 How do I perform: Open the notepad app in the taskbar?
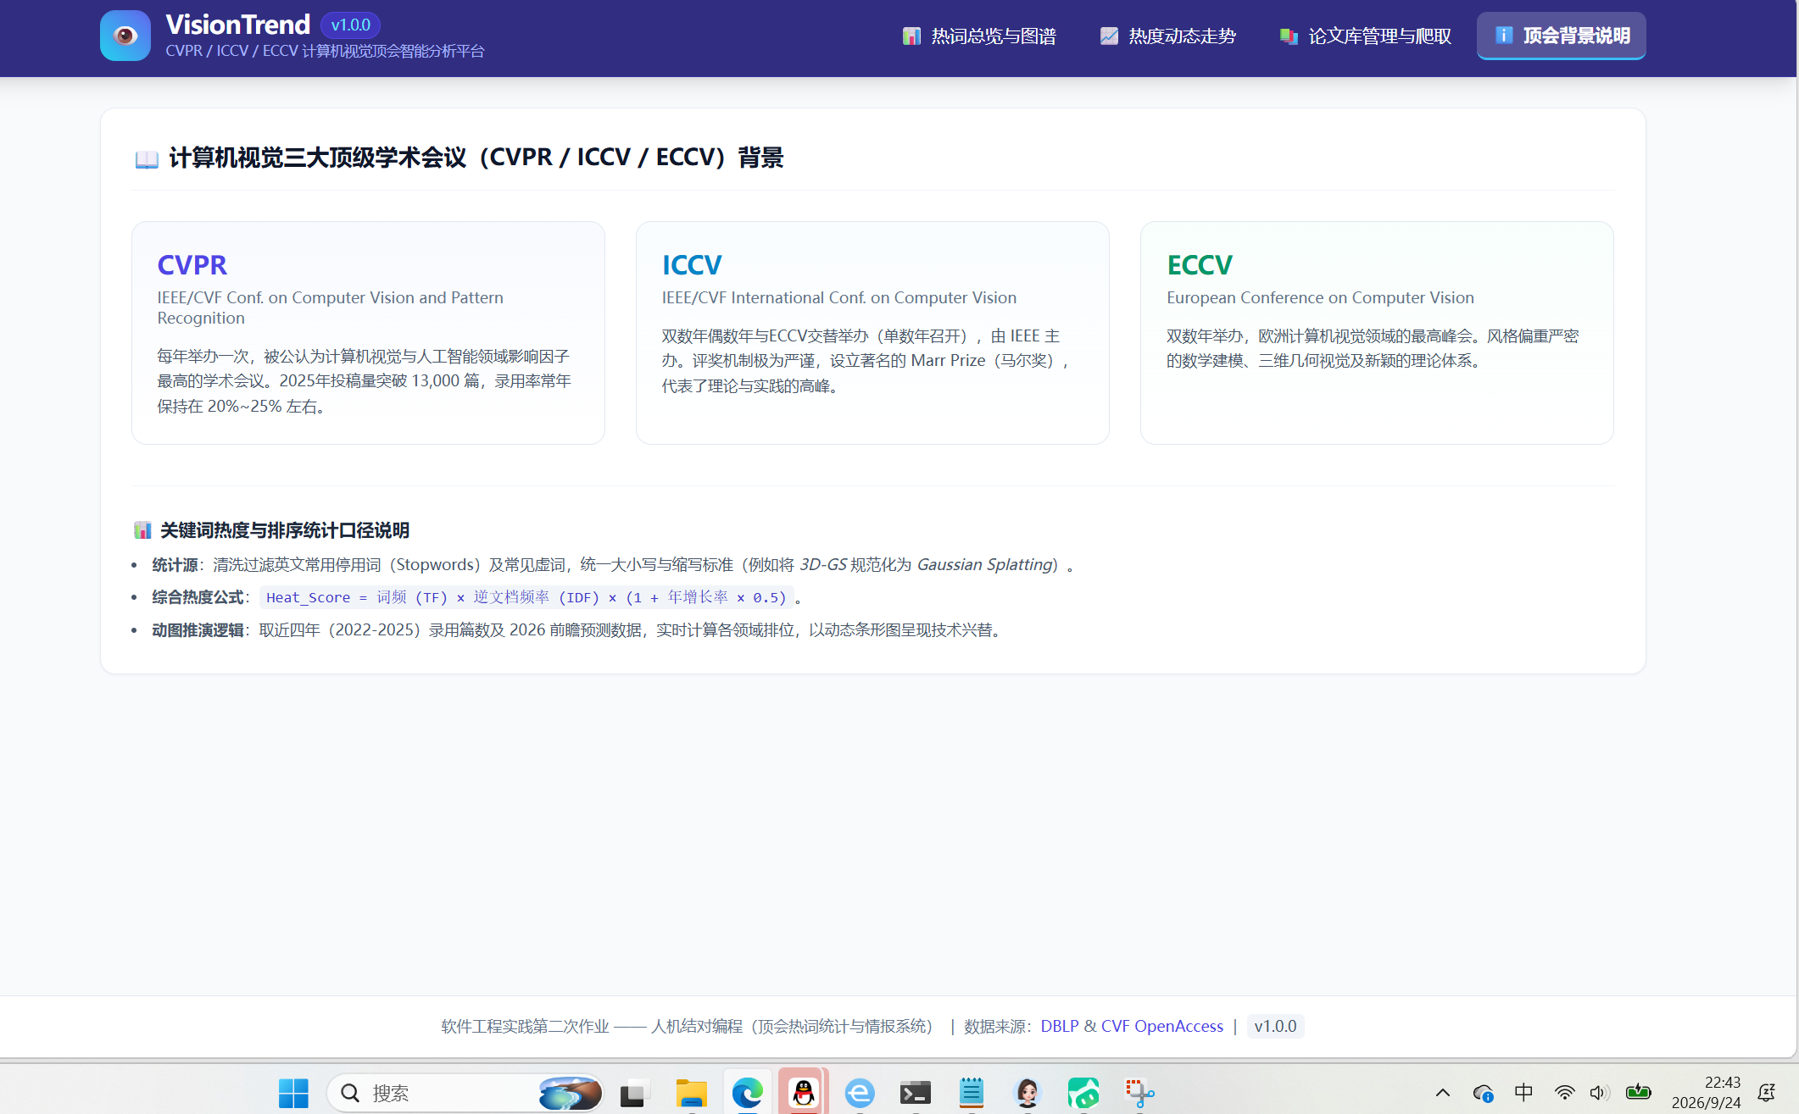click(971, 1093)
